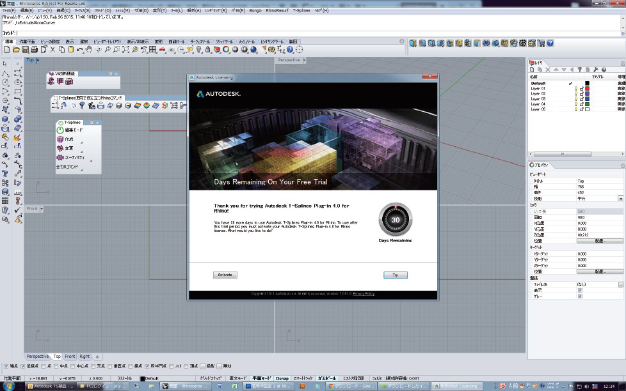Click the Activate button in licensing dialog
This screenshot has height=391, width=626.
[225, 275]
